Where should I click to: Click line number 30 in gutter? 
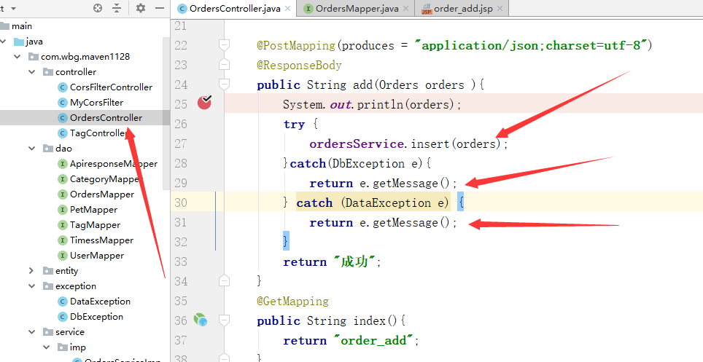(x=181, y=202)
